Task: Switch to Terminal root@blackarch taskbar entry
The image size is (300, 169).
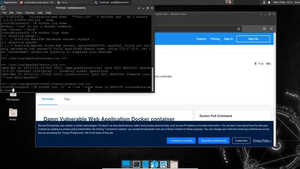Action: coord(112,2)
